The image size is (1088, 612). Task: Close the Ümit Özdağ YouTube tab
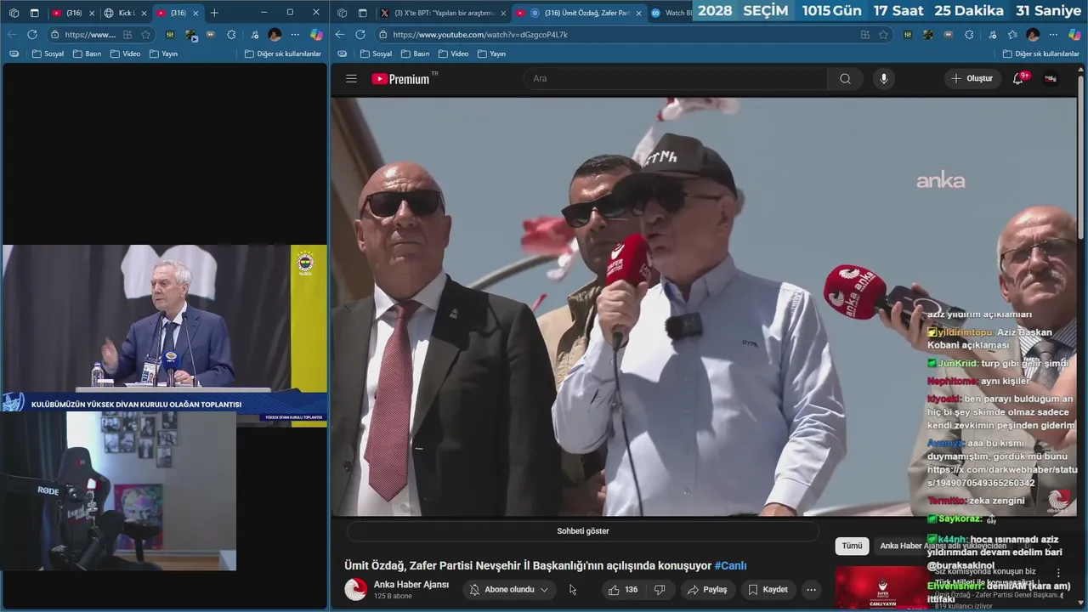point(638,13)
